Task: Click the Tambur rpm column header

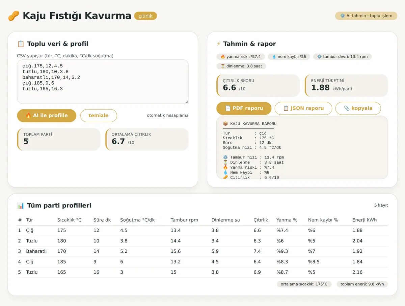Action: coord(184,220)
